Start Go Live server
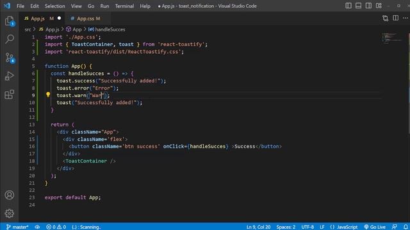 (x=375, y=227)
